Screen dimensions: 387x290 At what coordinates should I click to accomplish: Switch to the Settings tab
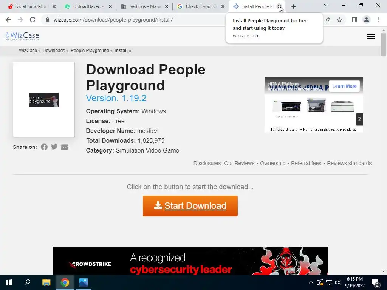point(143,6)
